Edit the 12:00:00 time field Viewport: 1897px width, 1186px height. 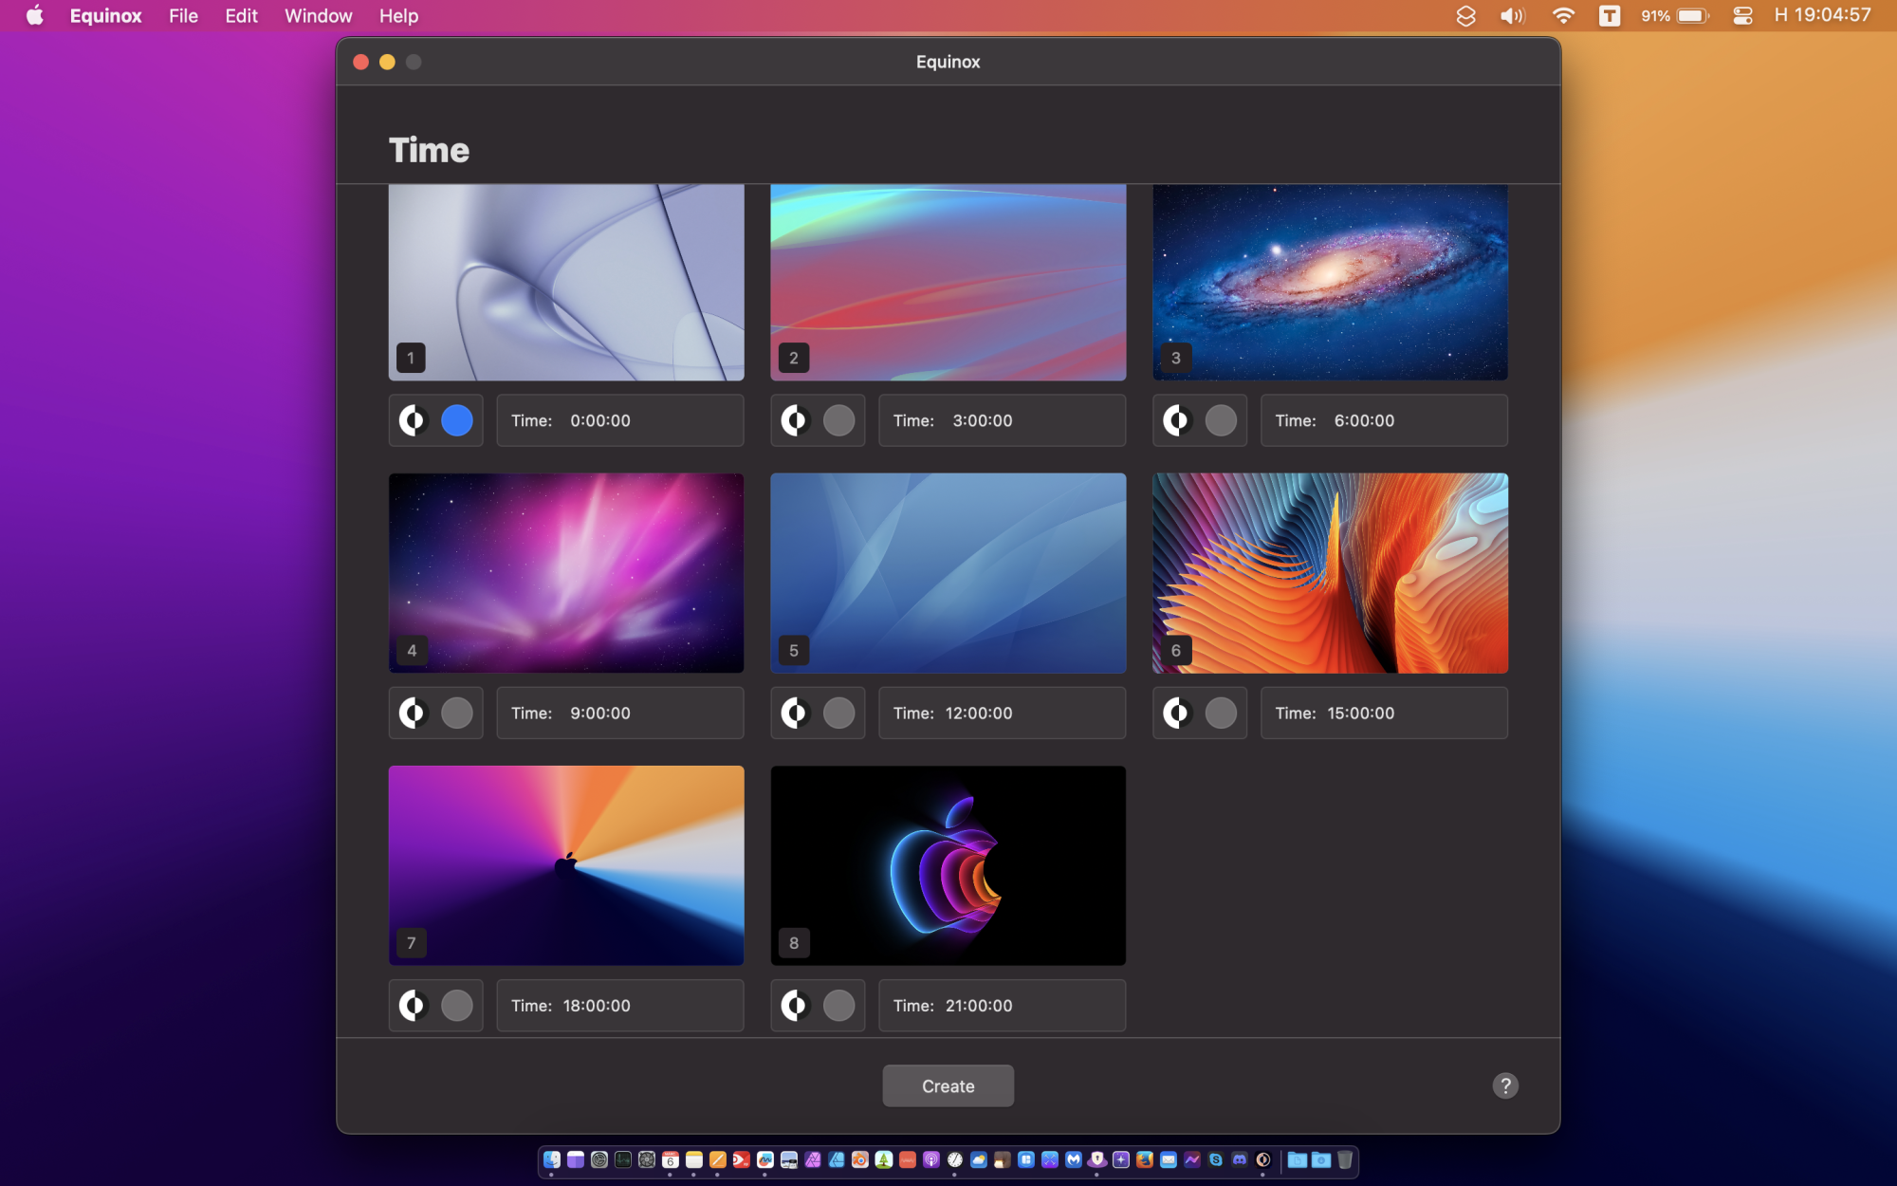1002,713
